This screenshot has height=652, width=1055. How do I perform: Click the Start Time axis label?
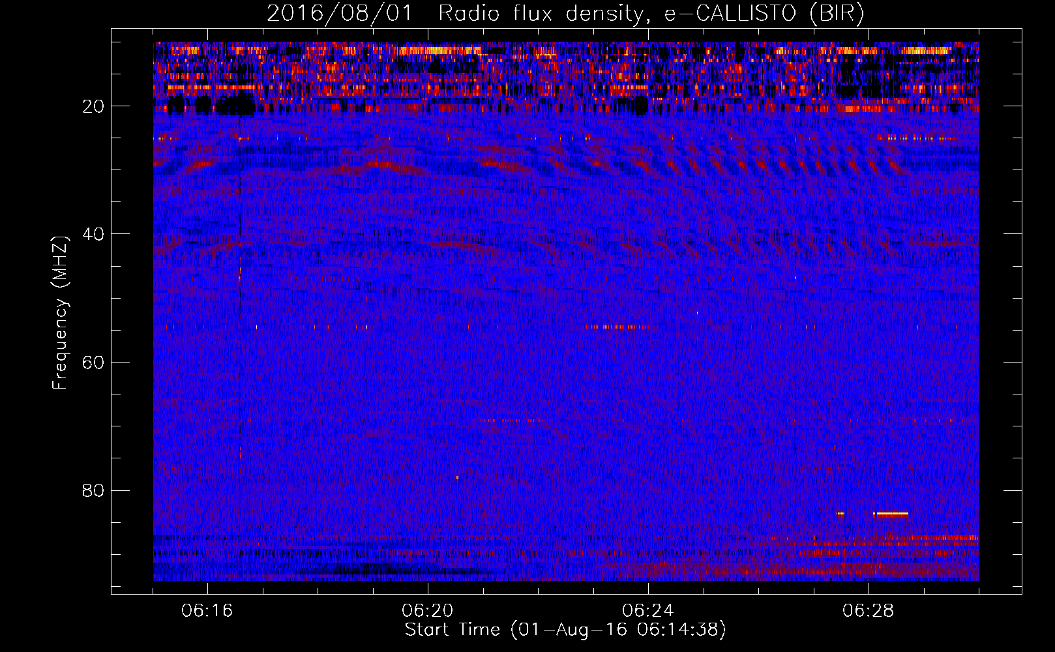[565, 630]
